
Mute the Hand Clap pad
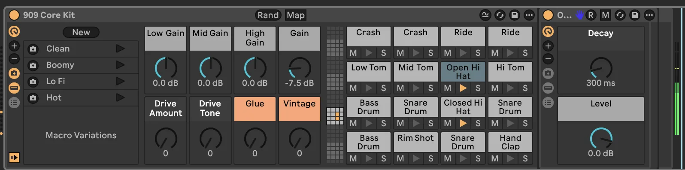(x=495, y=158)
